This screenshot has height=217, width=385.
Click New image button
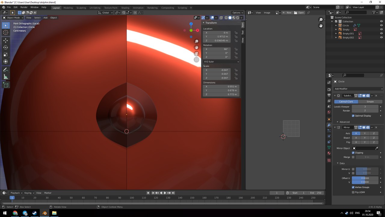[288, 13]
